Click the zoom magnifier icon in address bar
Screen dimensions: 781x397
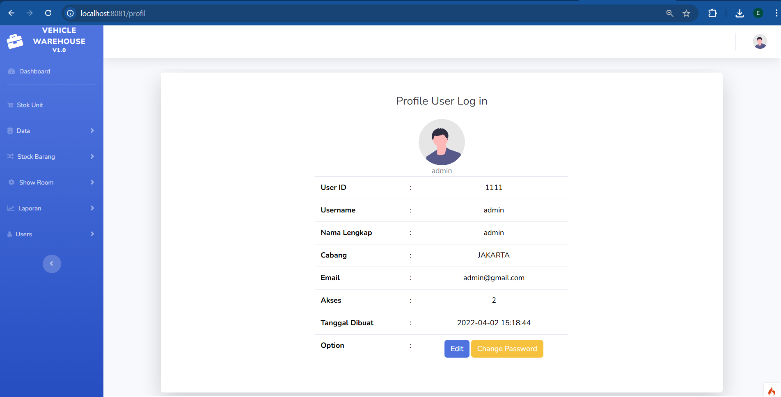670,14
